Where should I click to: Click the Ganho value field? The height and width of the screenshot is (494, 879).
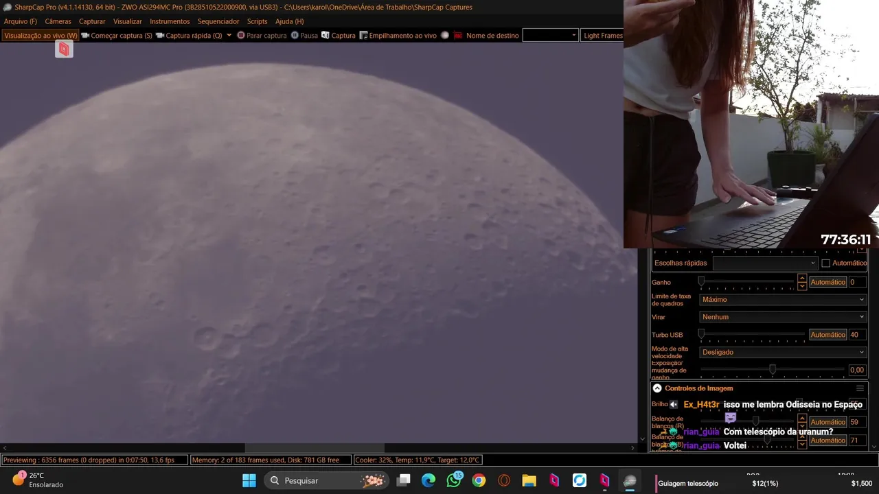coord(856,282)
